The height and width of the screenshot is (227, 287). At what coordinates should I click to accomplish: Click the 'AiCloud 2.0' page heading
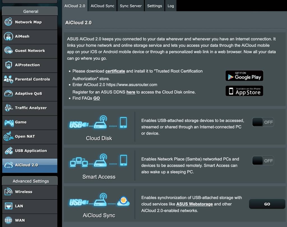pyautogui.click(x=78, y=22)
